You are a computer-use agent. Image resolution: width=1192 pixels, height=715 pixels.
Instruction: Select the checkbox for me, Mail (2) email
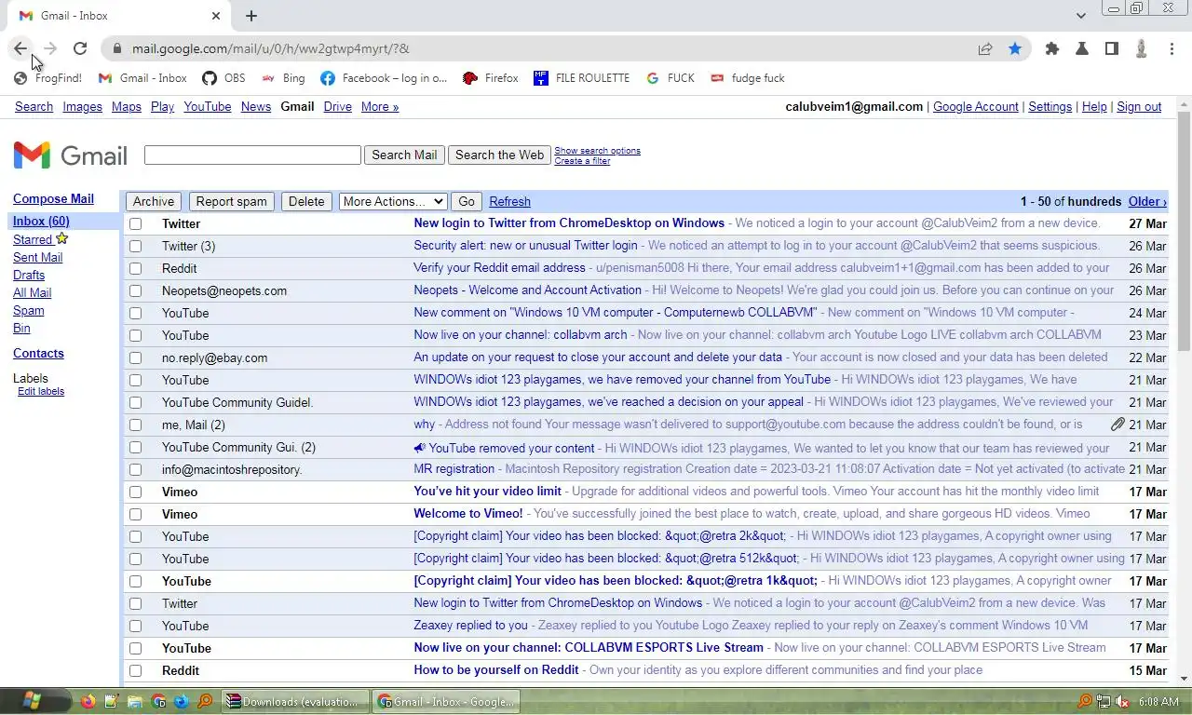(136, 425)
